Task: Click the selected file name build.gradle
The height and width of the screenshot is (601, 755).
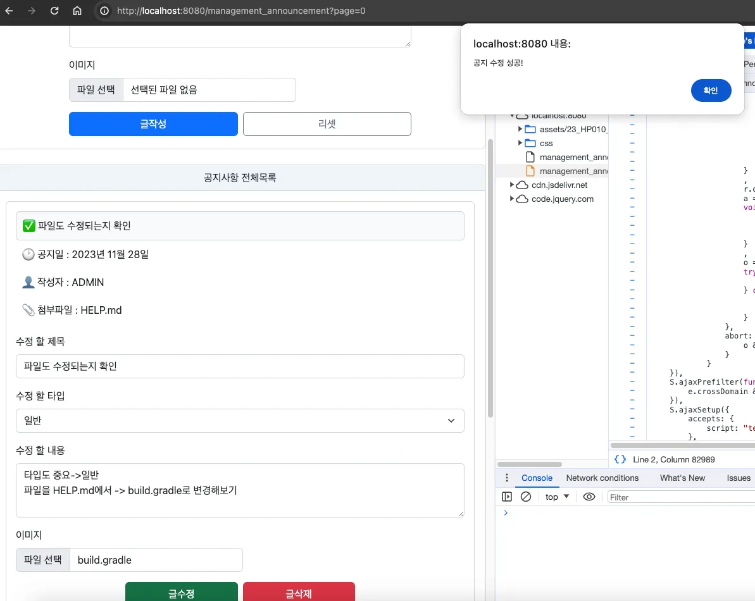Action: tap(104, 560)
